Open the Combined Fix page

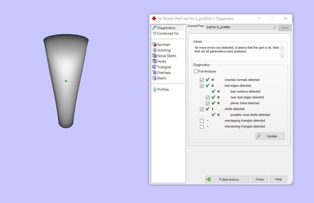[x=168, y=33]
